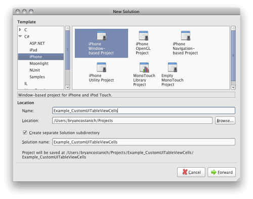Choose the iPhone OpenGL Project icon
This screenshot has height=199, width=253.
pos(144,36)
